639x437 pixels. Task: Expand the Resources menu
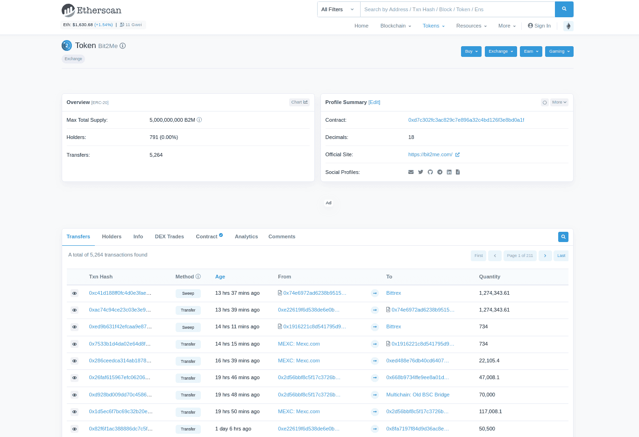(471, 26)
